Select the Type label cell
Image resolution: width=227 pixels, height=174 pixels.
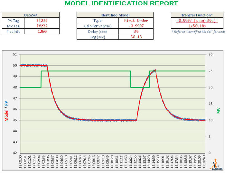click(97, 21)
